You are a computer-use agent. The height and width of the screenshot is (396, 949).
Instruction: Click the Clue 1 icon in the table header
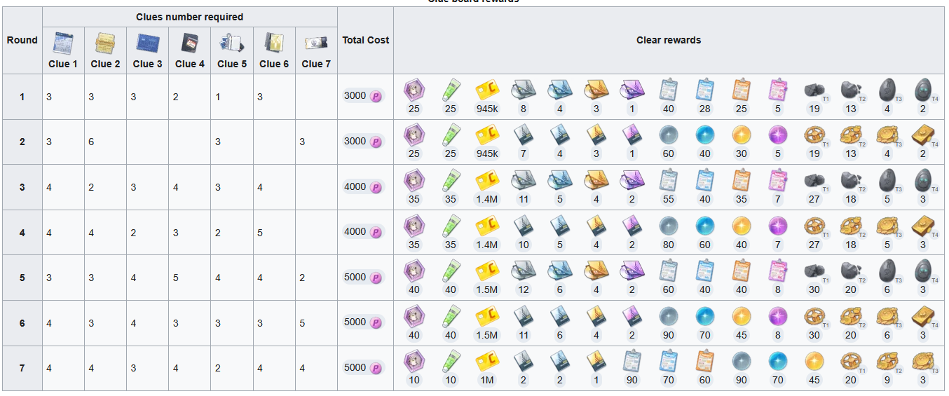(63, 43)
